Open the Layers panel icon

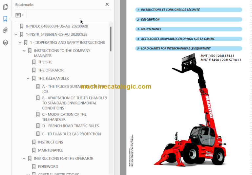tap(5, 42)
